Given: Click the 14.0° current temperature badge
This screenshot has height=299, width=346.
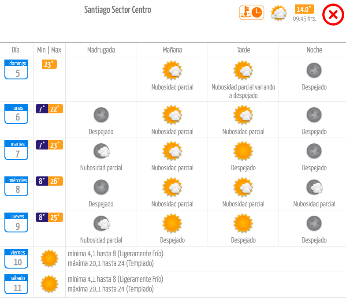Looking at the screenshot, I should (x=304, y=9).
